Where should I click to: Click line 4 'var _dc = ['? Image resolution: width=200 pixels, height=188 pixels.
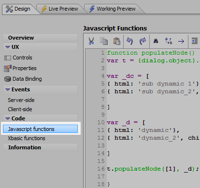pos(128,76)
